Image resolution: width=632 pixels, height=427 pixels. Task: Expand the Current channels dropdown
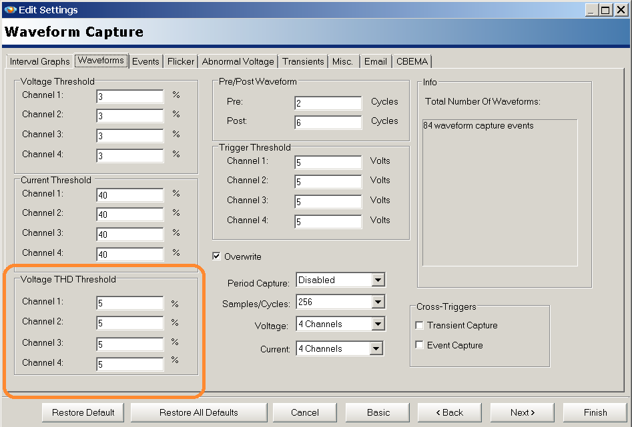(376, 349)
